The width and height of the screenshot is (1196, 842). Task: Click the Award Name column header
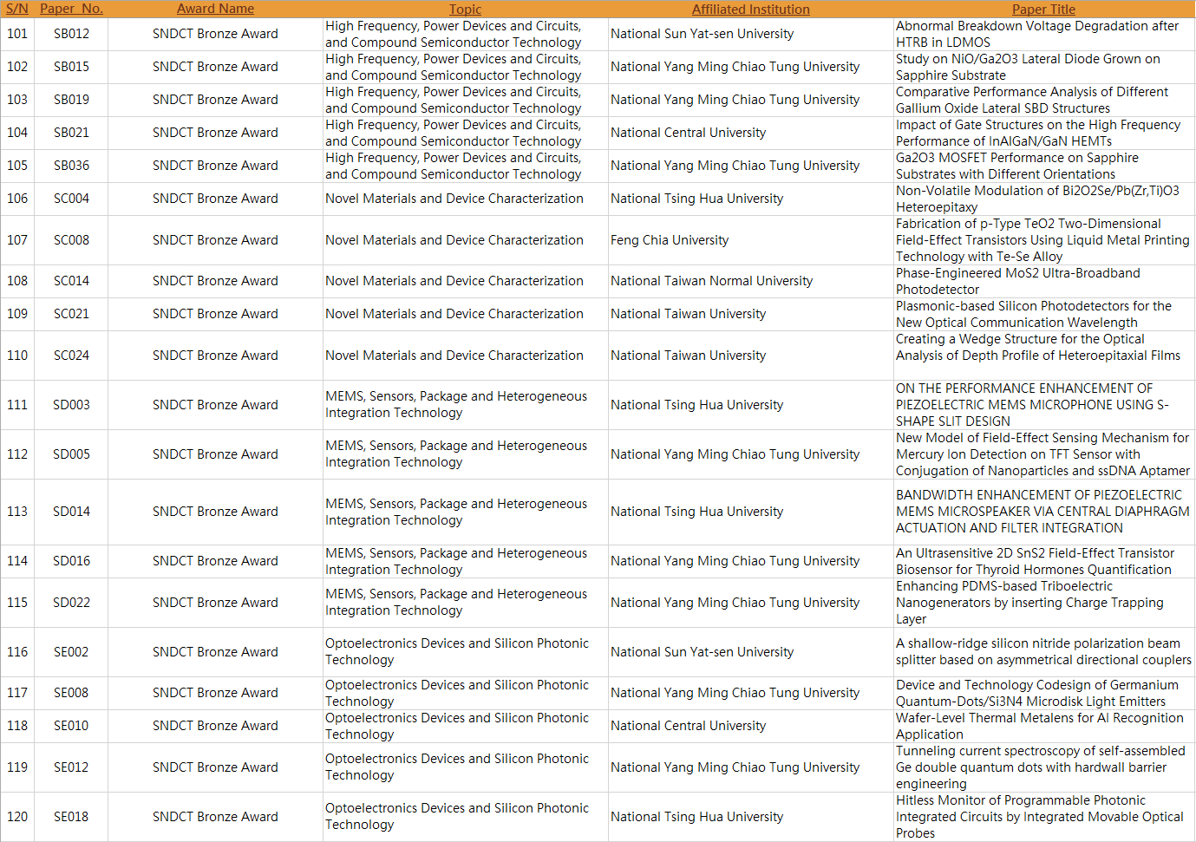tap(215, 9)
